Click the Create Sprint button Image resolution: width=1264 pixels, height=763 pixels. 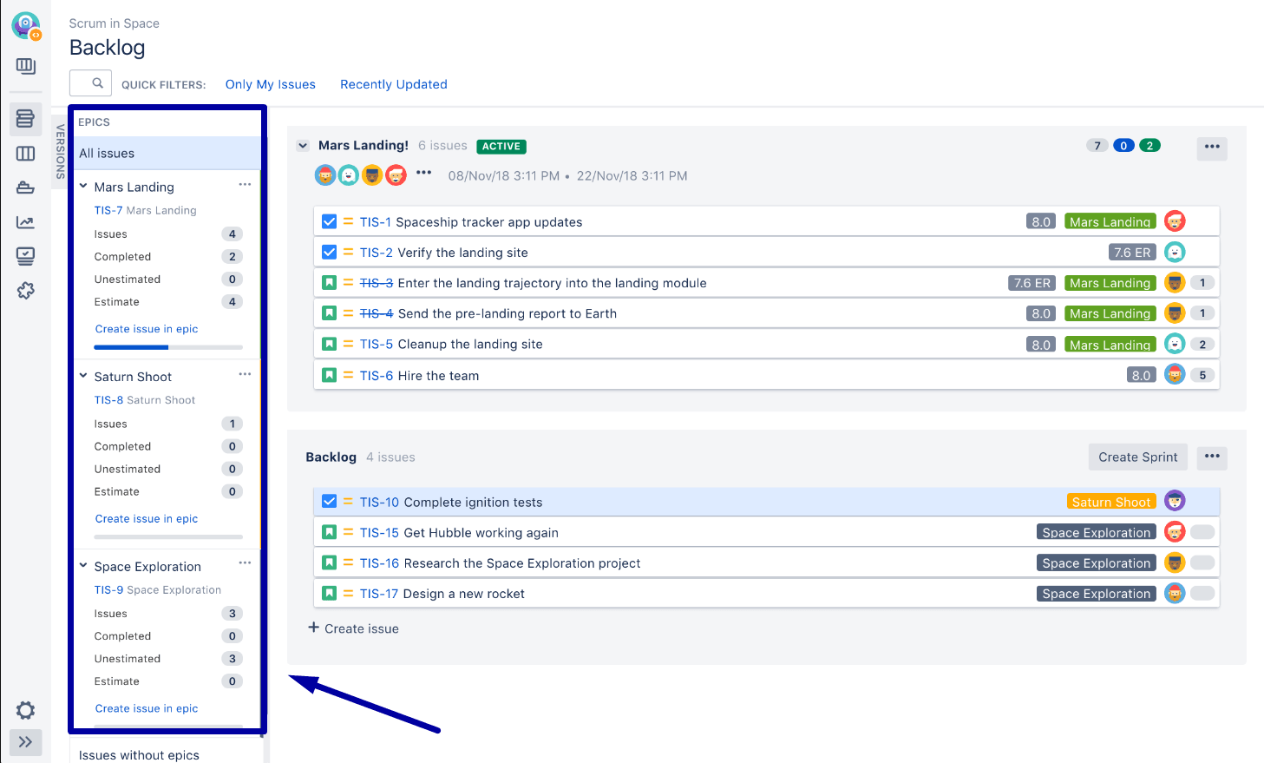(x=1137, y=457)
